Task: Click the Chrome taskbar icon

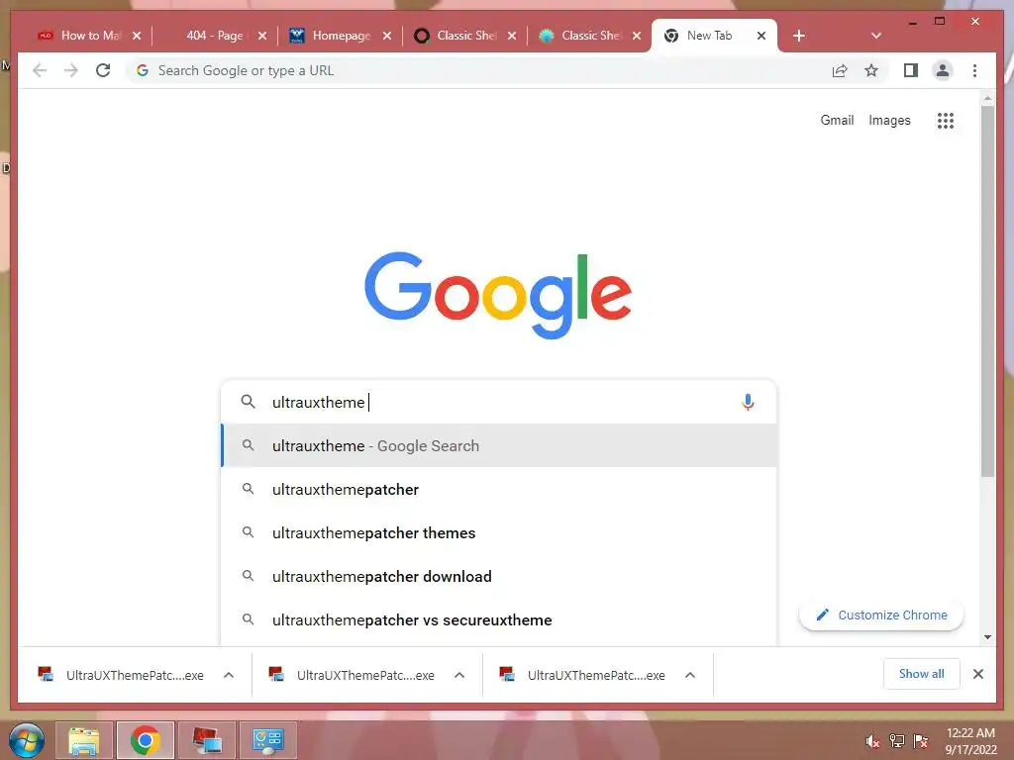Action: pyautogui.click(x=145, y=740)
